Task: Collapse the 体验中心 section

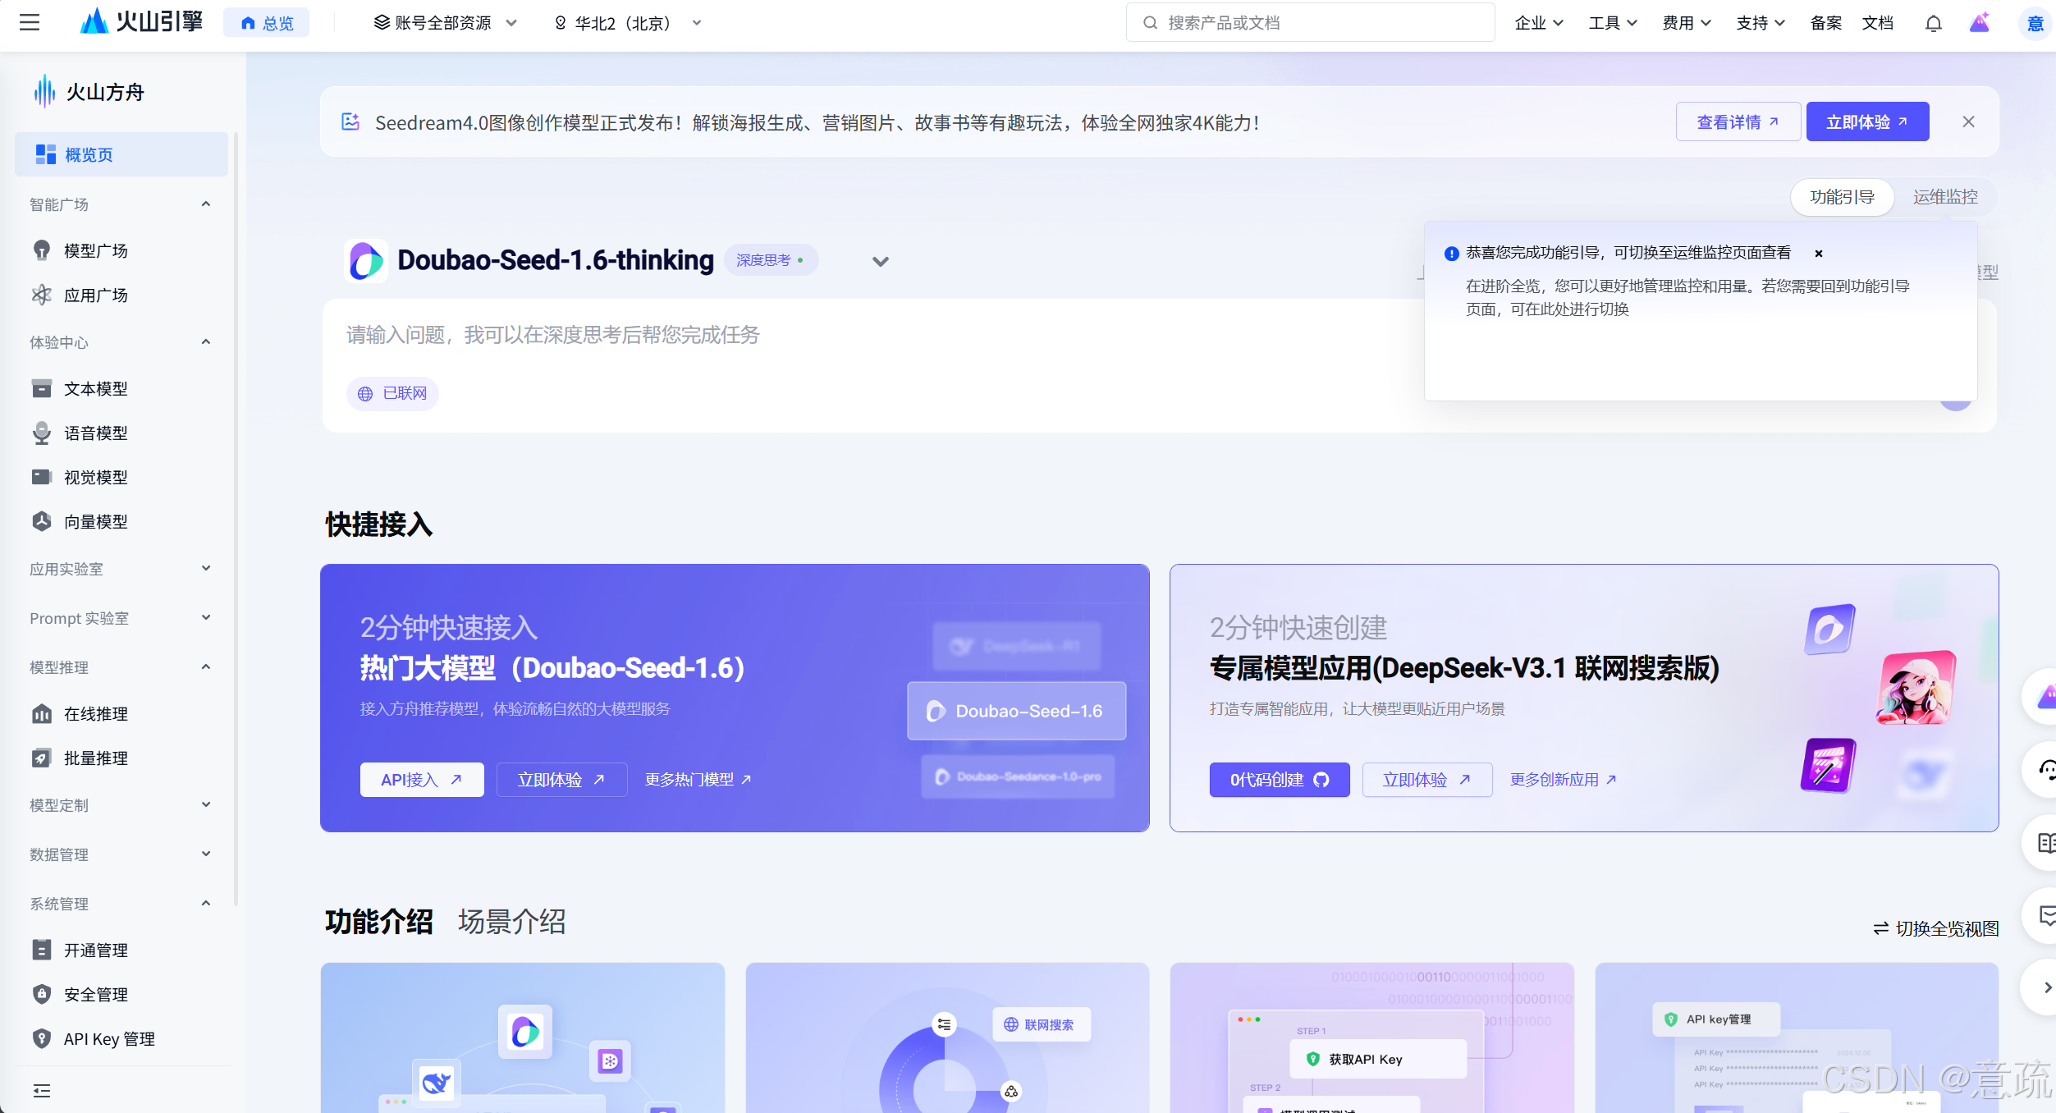Action: click(x=205, y=342)
